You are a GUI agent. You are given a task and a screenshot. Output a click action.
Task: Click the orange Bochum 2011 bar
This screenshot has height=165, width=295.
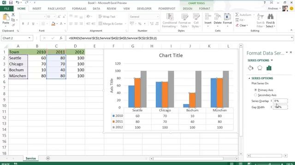[x=192, y=100]
